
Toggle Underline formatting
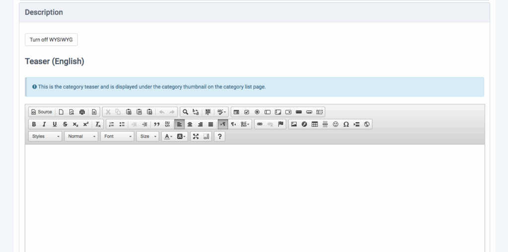click(x=55, y=124)
